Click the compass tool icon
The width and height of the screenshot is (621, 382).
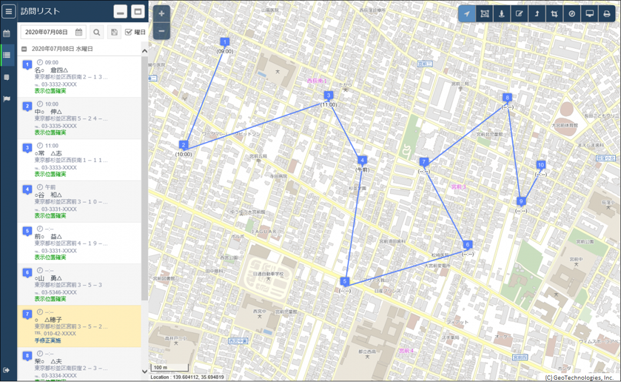(572, 14)
